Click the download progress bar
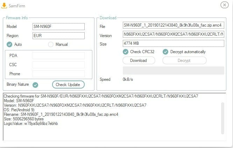This screenshot has height=148, width=233. point(174,70)
